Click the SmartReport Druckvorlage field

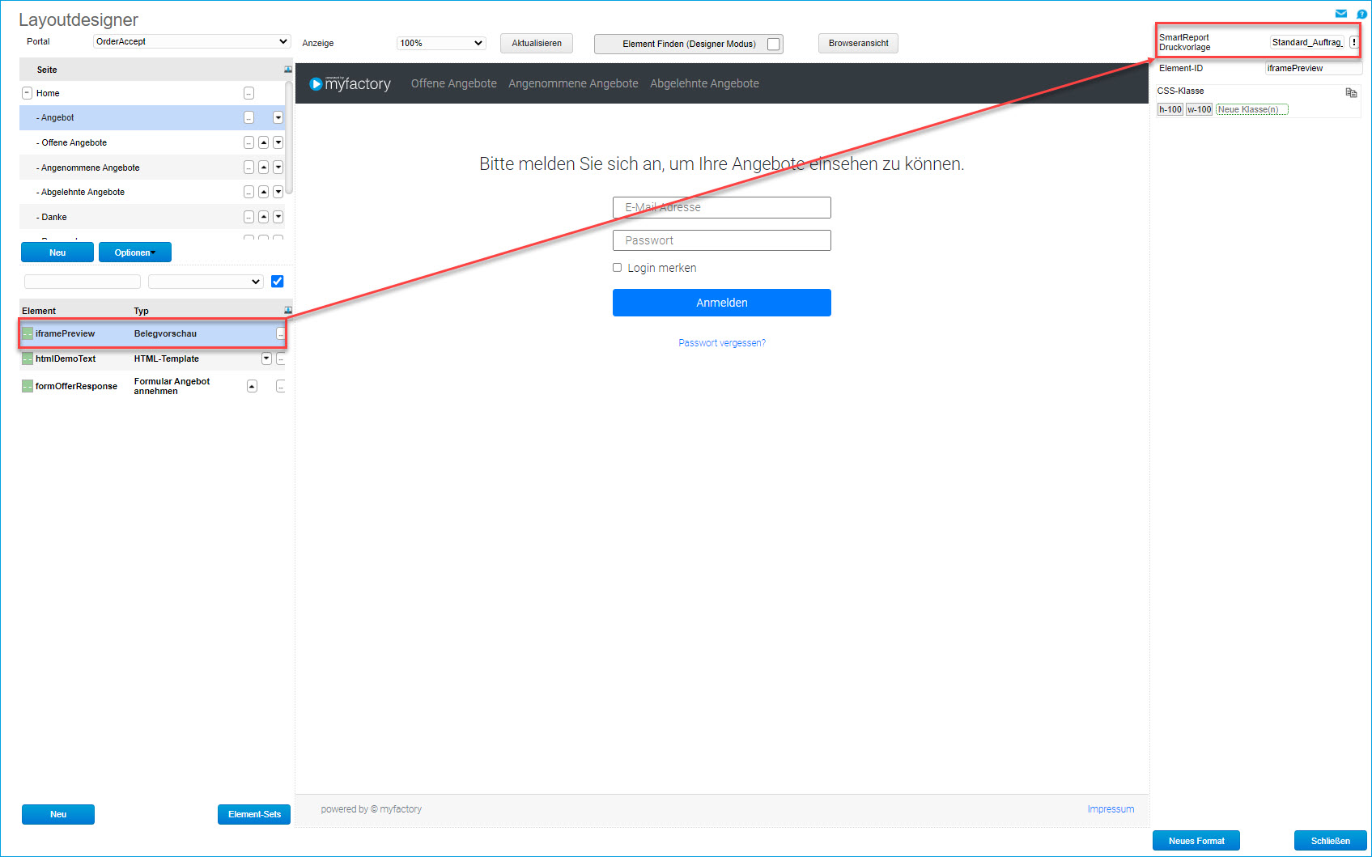1307,42
